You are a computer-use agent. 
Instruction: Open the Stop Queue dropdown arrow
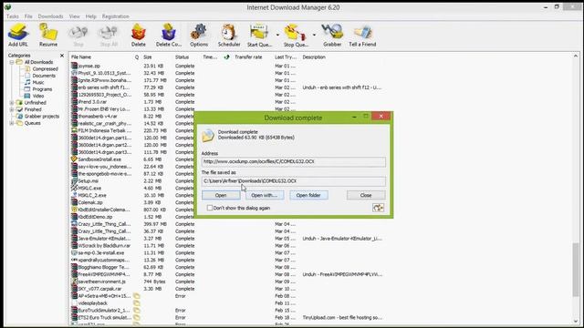coord(314,35)
